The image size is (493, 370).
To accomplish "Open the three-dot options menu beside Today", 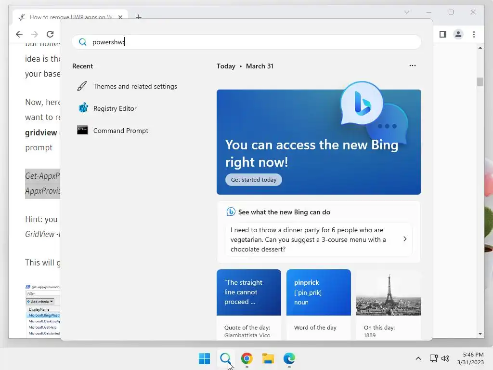I will (413, 66).
